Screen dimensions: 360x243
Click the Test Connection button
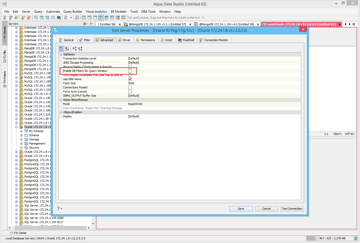[292, 209]
